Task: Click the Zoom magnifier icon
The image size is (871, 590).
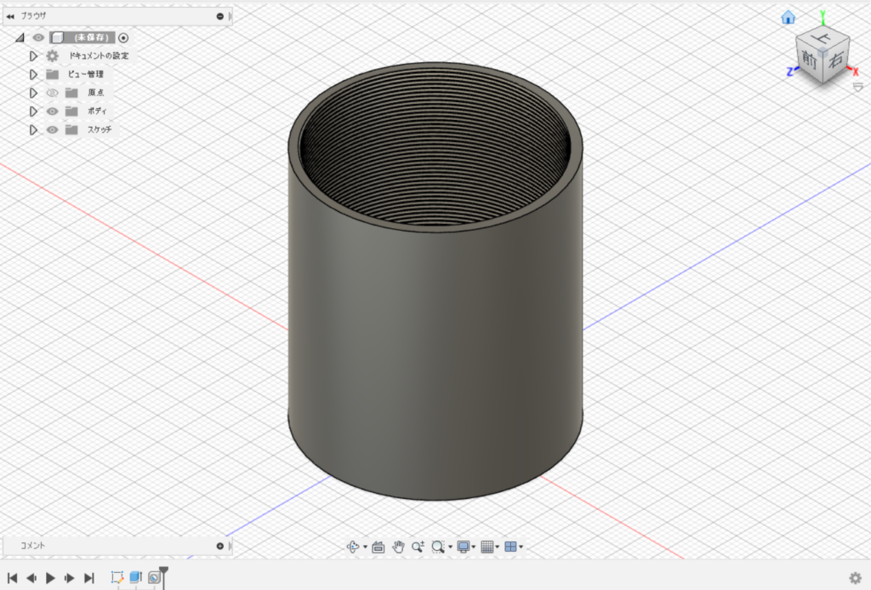Action: click(x=418, y=547)
